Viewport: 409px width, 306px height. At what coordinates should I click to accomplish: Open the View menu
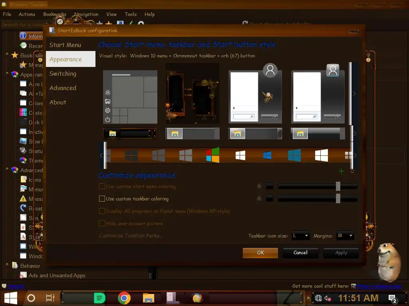pyautogui.click(x=111, y=14)
